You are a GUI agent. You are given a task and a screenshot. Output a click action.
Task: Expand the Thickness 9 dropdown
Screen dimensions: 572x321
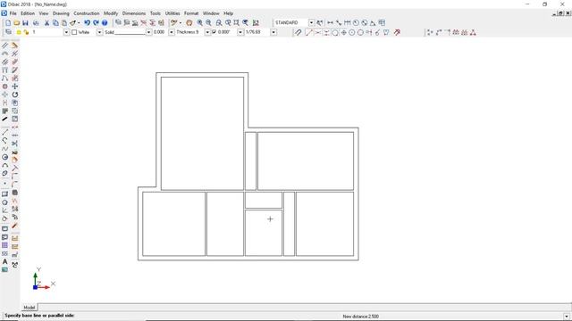(x=207, y=32)
